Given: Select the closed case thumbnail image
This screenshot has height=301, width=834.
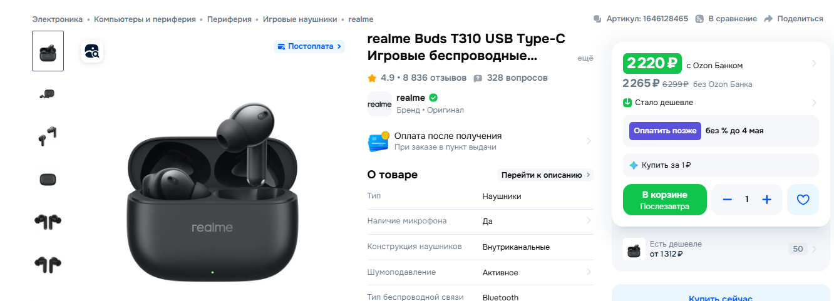Looking at the screenshot, I should pyautogui.click(x=48, y=180).
